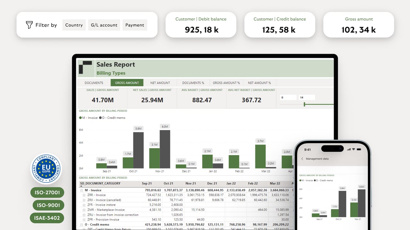The height and width of the screenshot is (230, 410).
Task: Click the Sales Report logo icon
Action: tap(86, 67)
